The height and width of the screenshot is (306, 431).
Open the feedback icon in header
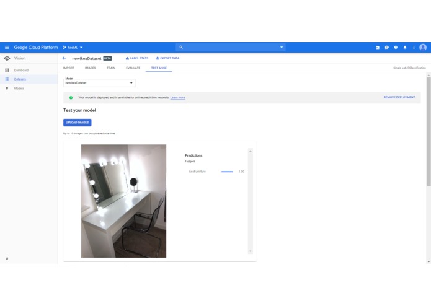pos(387,48)
